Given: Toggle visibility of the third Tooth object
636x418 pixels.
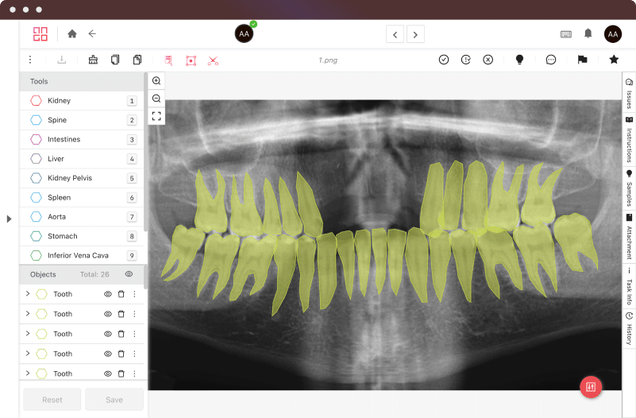Looking at the screenshot, I should 108,334.
